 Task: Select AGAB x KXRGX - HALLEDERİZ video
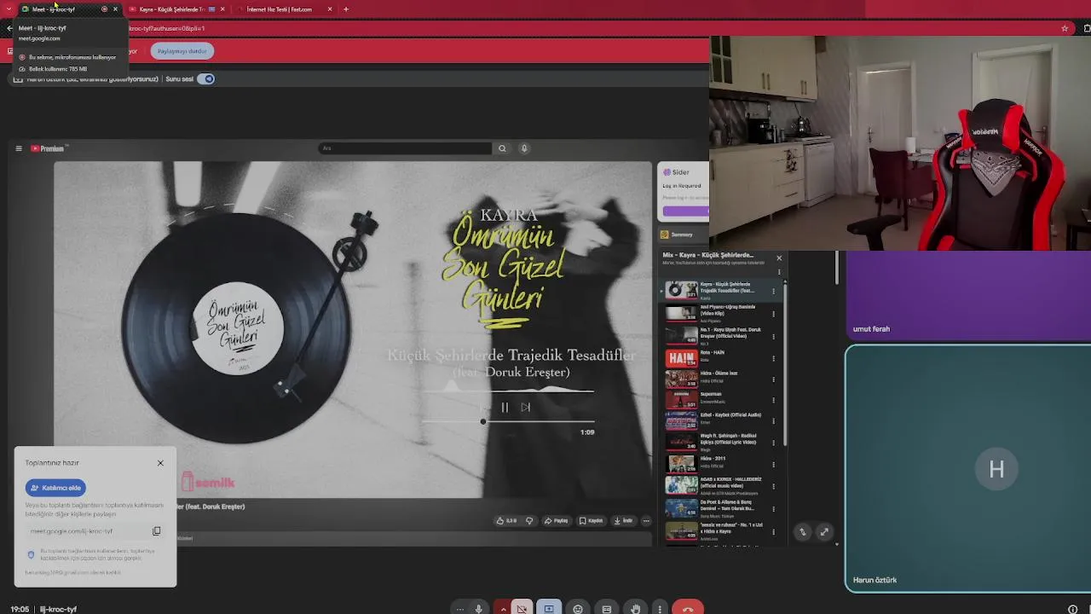[x=720, y=485]
